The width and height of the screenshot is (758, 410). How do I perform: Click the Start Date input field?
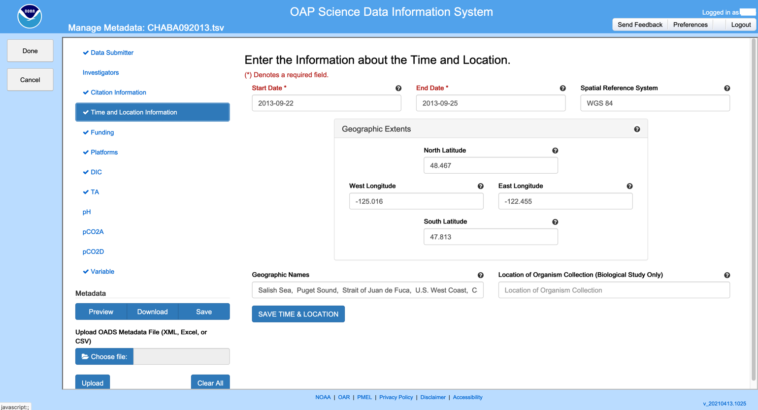(326, 103)
